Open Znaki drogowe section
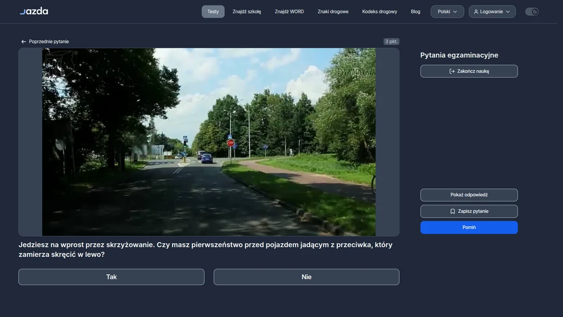The image size is (563, 317). pyautogui.click(x=333, y=12)
